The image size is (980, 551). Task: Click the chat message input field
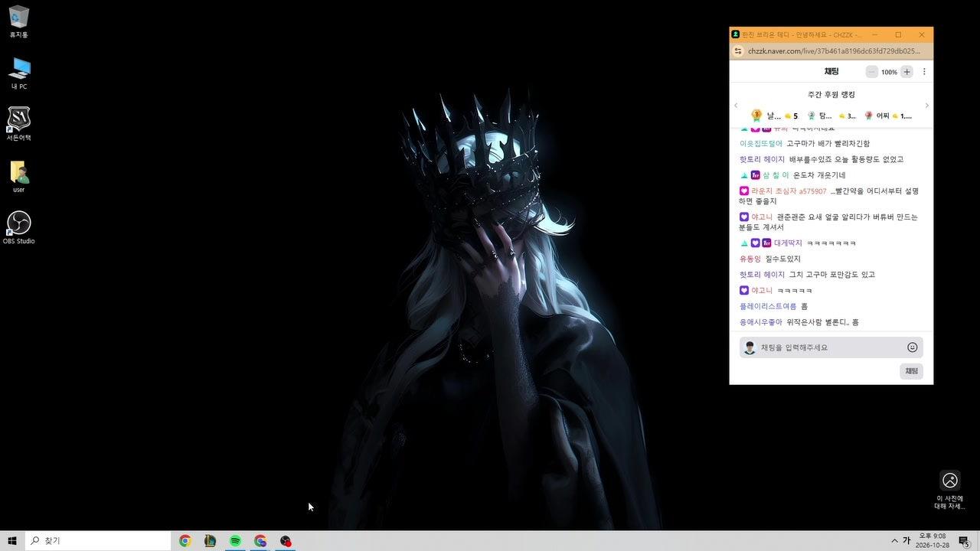(831, 347)
